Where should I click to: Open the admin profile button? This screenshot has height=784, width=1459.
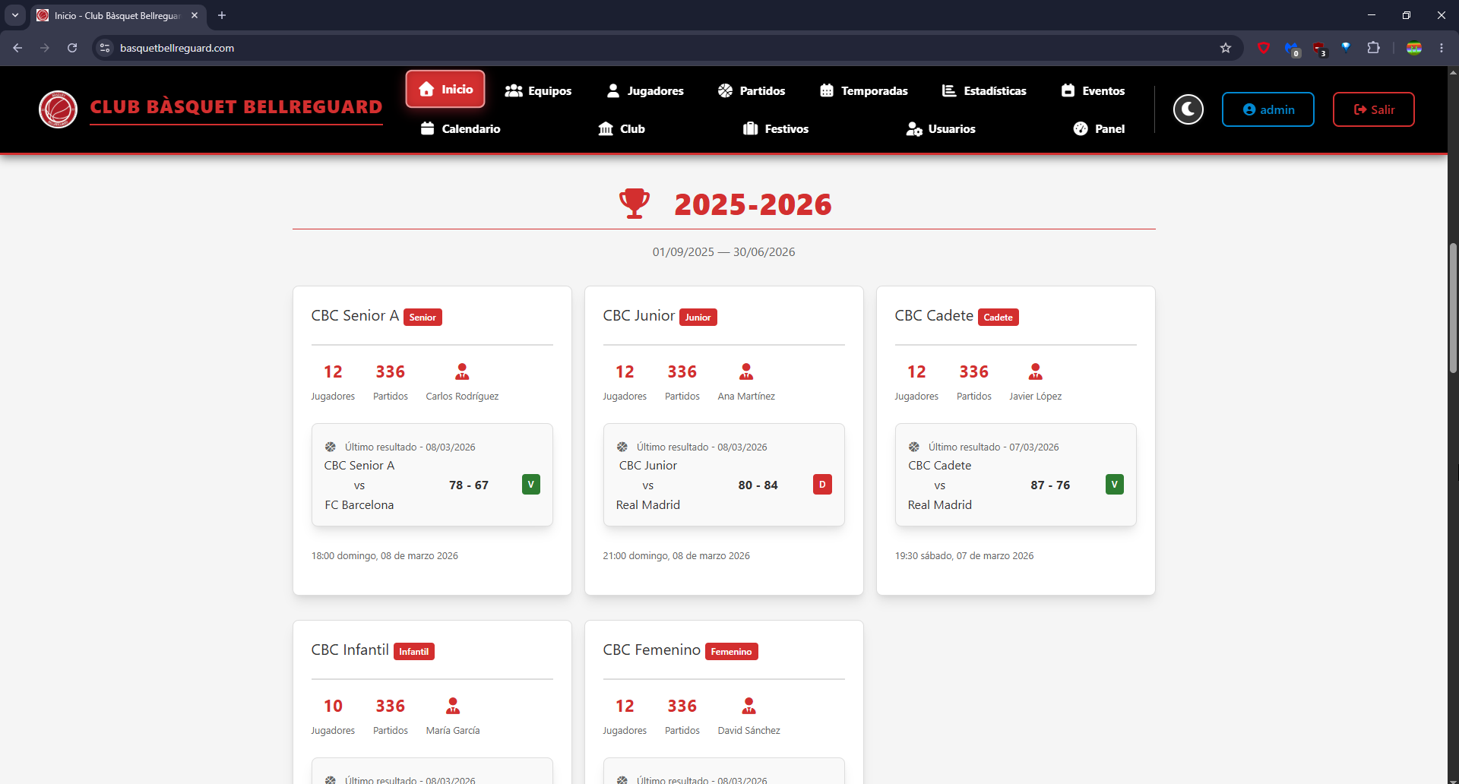tap(1268, 109)
